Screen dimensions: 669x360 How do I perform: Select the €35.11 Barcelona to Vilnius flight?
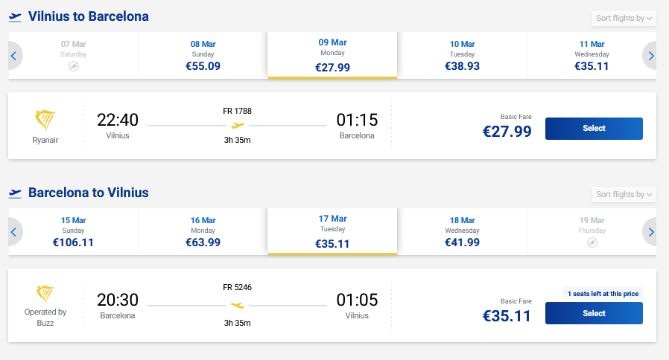coord(594,313)
